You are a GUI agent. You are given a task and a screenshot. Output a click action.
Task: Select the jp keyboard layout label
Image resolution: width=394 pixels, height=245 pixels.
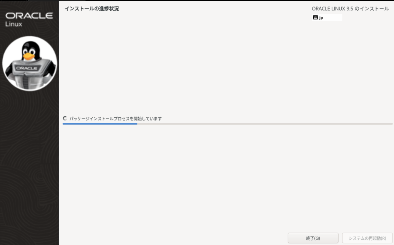321,18
